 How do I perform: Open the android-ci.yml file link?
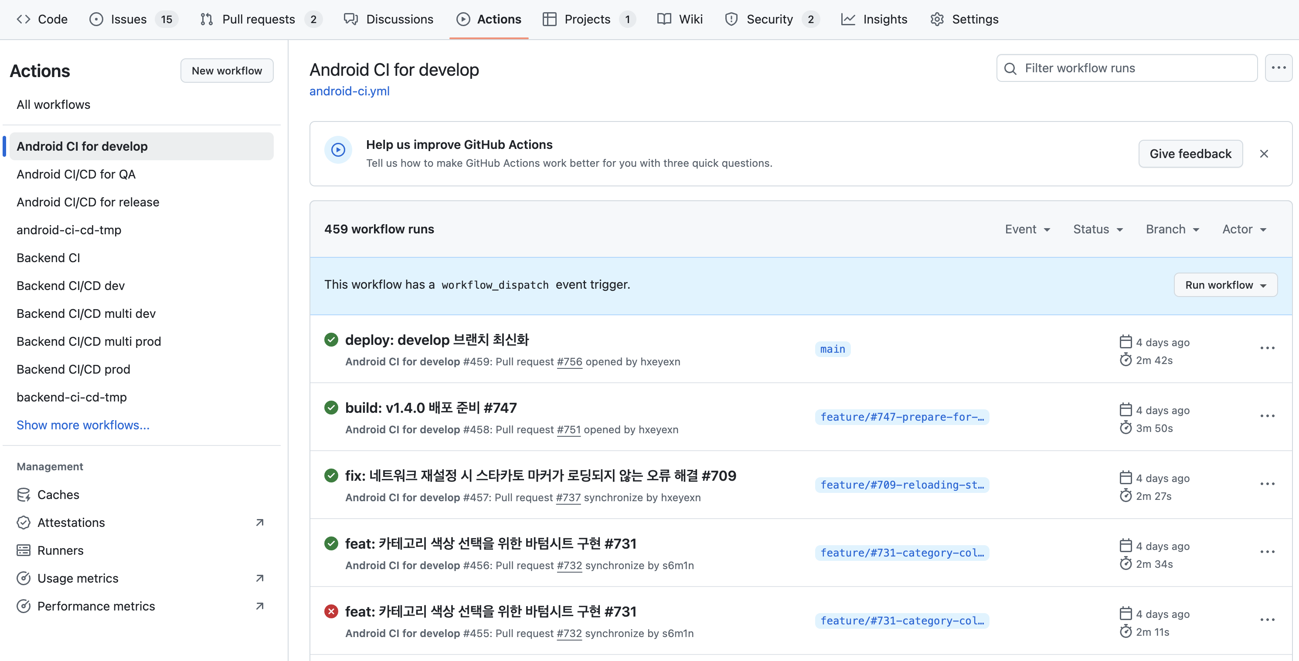coord(349,91)
